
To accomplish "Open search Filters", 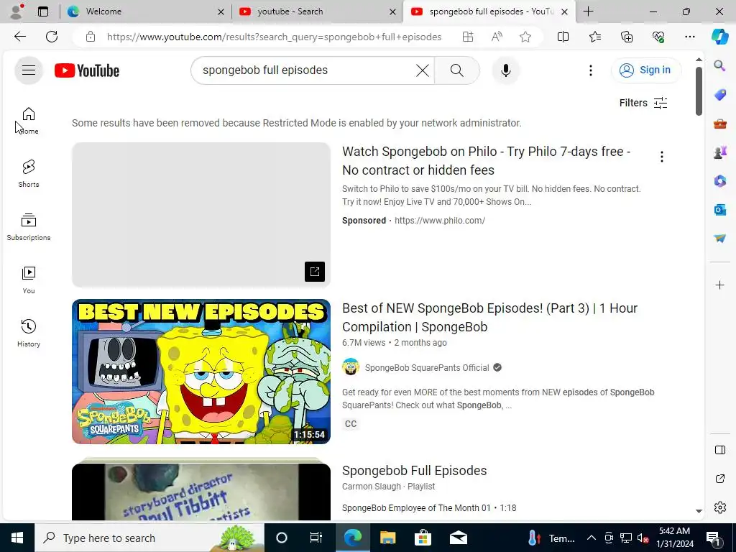I will point(643,103).
